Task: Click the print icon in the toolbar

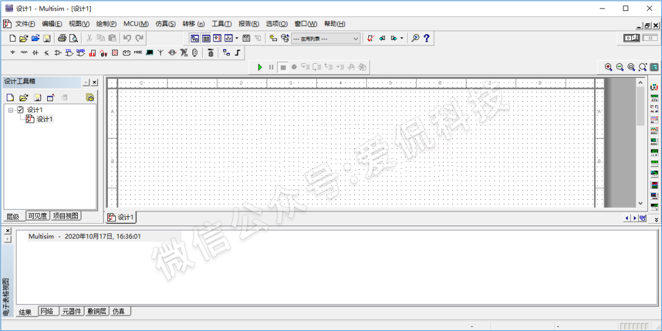Action: [x=62, y=38]
